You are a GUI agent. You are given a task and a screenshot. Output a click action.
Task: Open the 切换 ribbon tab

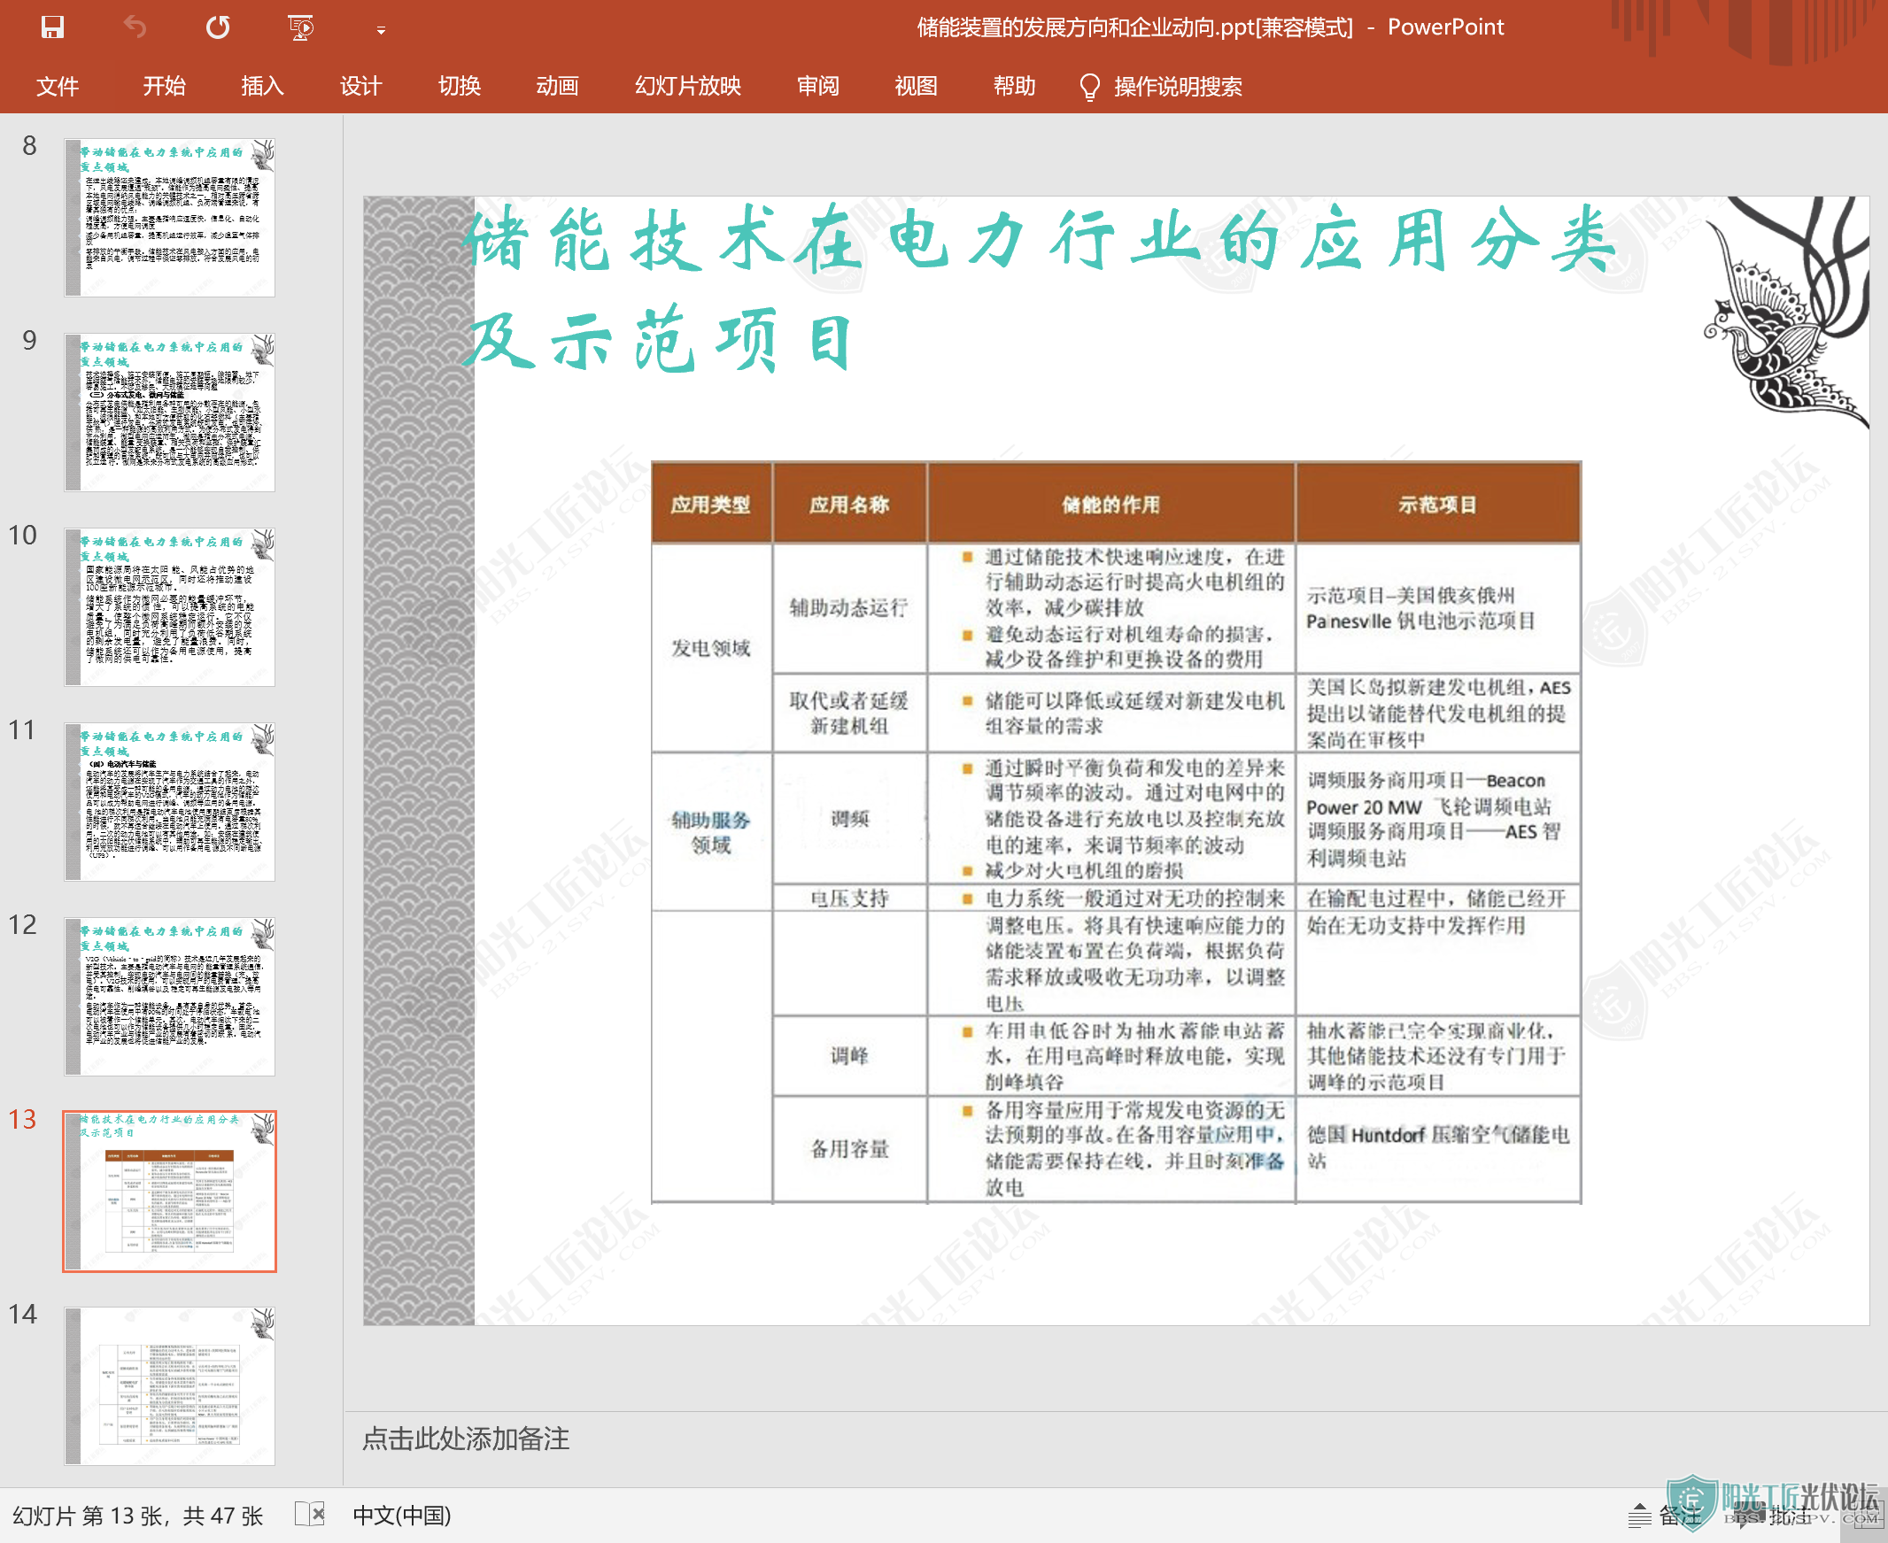tap(460, 86)
